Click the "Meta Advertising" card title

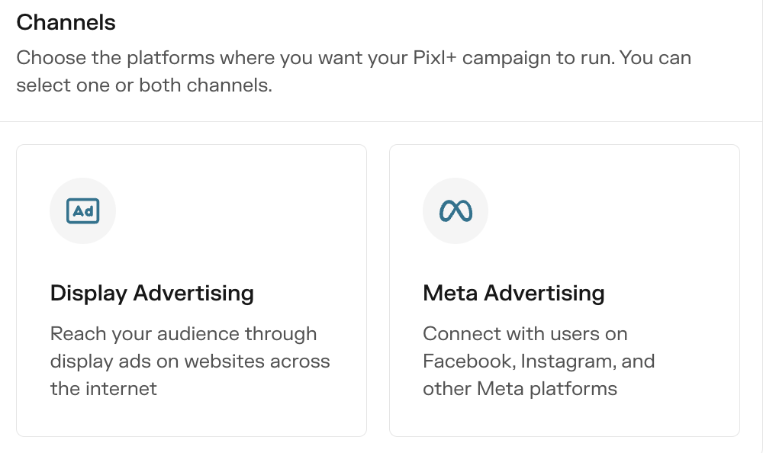tap(513, 293)
